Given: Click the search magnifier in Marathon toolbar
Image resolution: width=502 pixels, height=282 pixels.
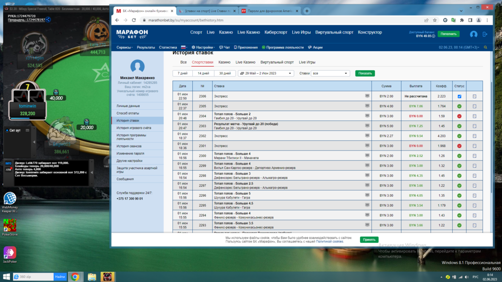Looking at the screenshot, I should point(485,47).
